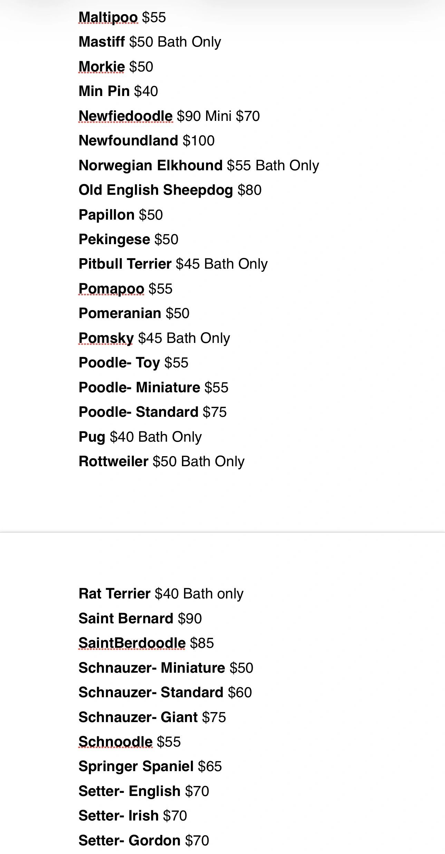The width and height of the screenshot is (445, 854).
Task: Select the Mastiff $50 Bath Only line
Action: tap(150, 42)
